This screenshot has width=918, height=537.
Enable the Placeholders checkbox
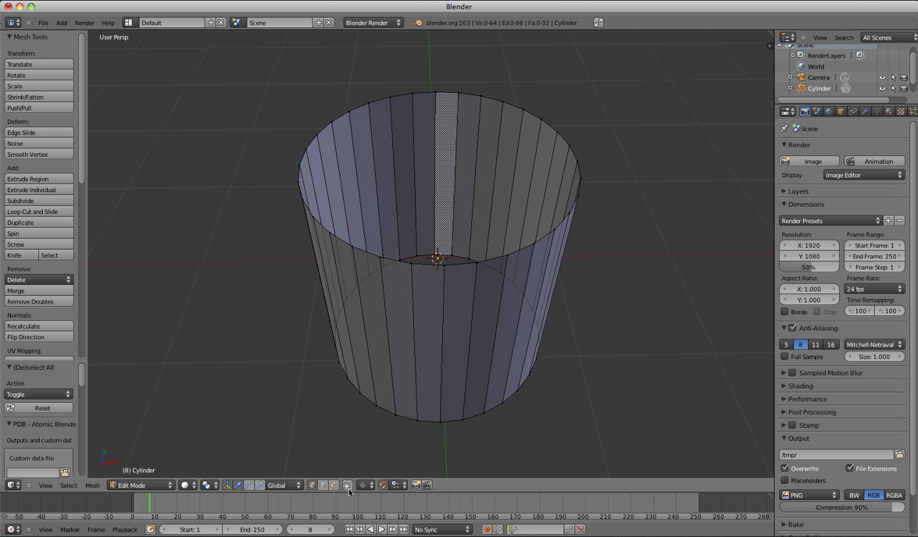coord(784,480)
